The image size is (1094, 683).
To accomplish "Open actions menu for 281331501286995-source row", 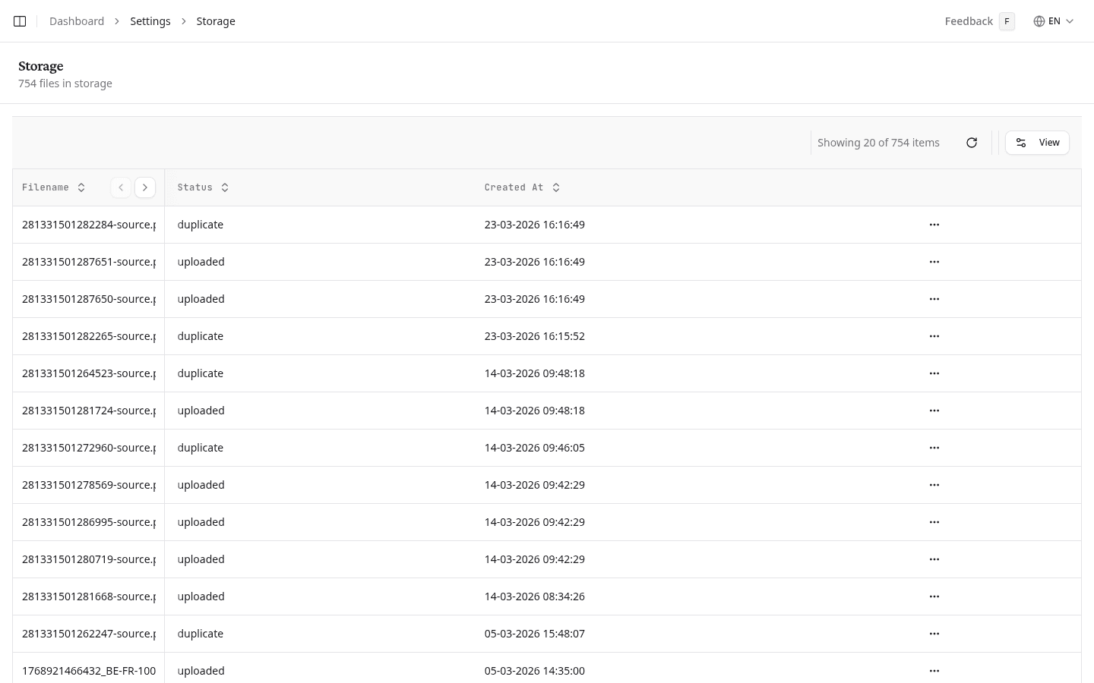I will coord(934,522).
